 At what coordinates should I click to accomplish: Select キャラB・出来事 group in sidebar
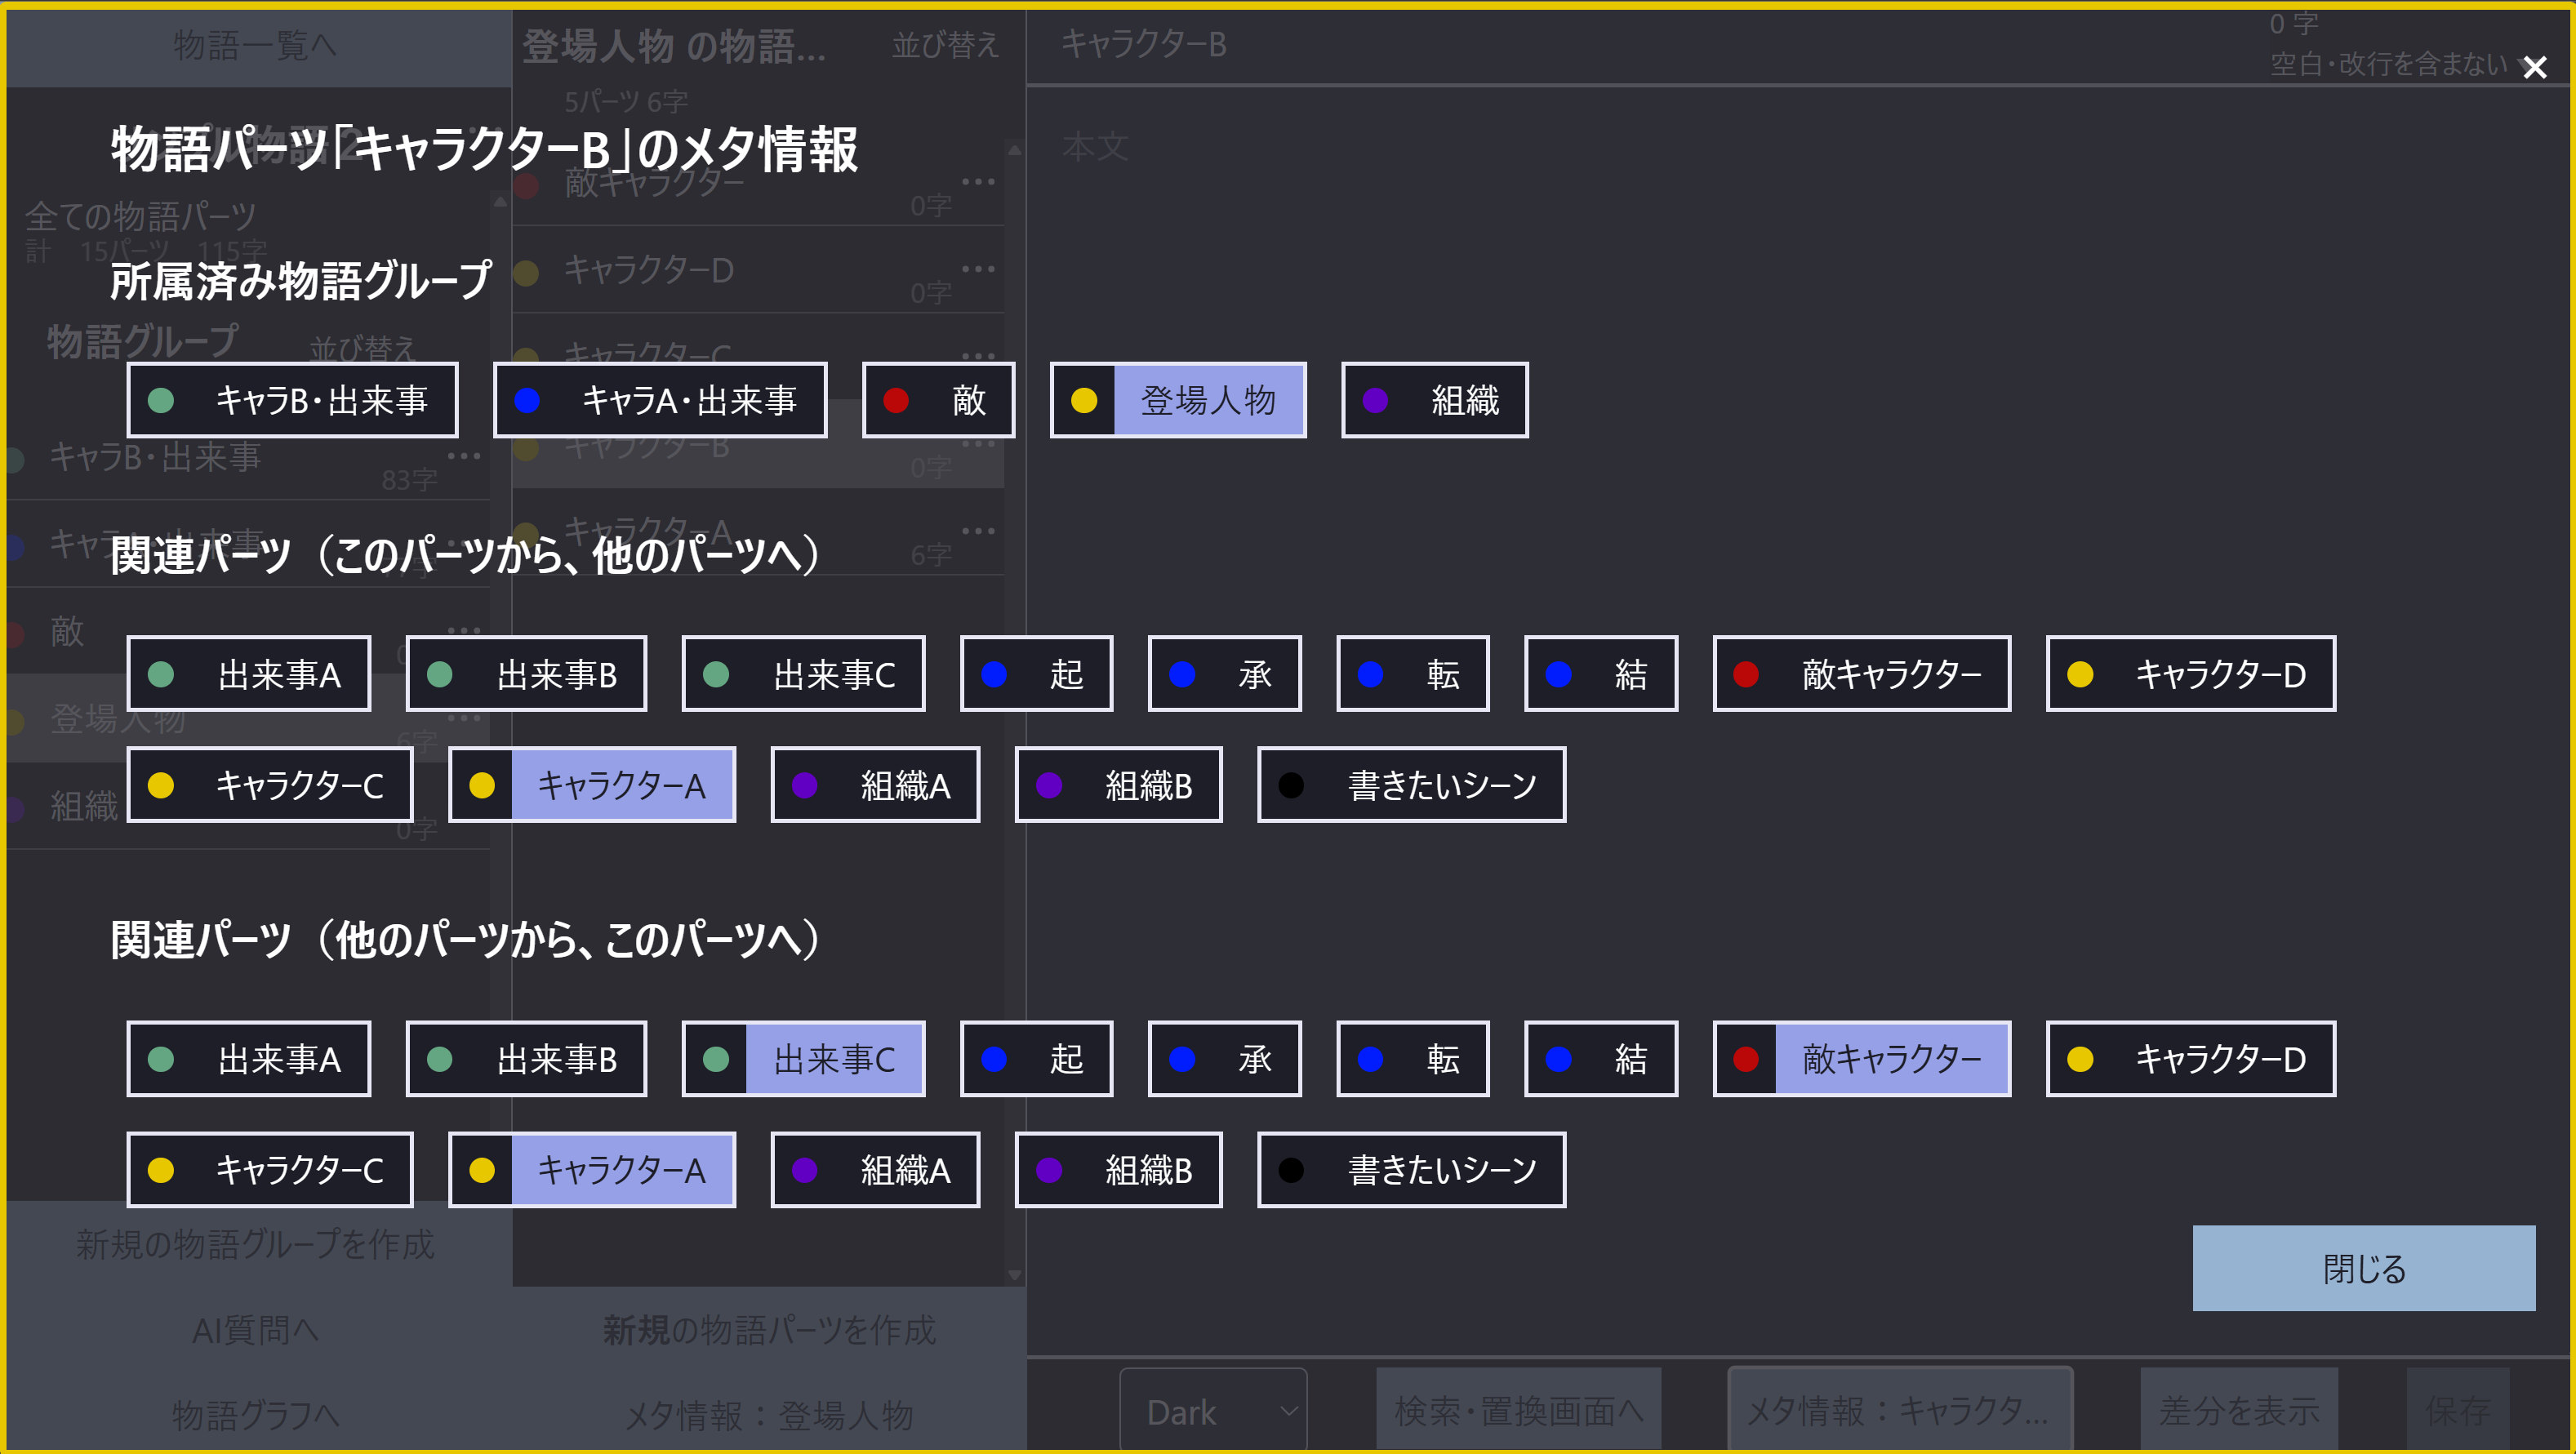coord(248,457)
